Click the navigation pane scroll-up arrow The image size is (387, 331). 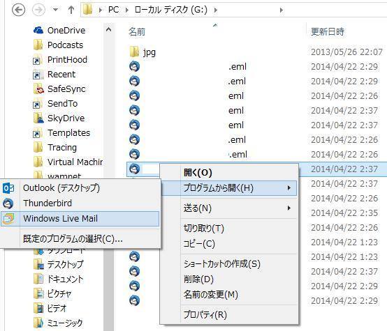coord(108,30)
